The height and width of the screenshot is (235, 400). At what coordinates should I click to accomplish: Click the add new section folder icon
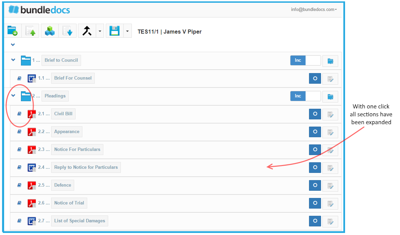pos(12,31)
